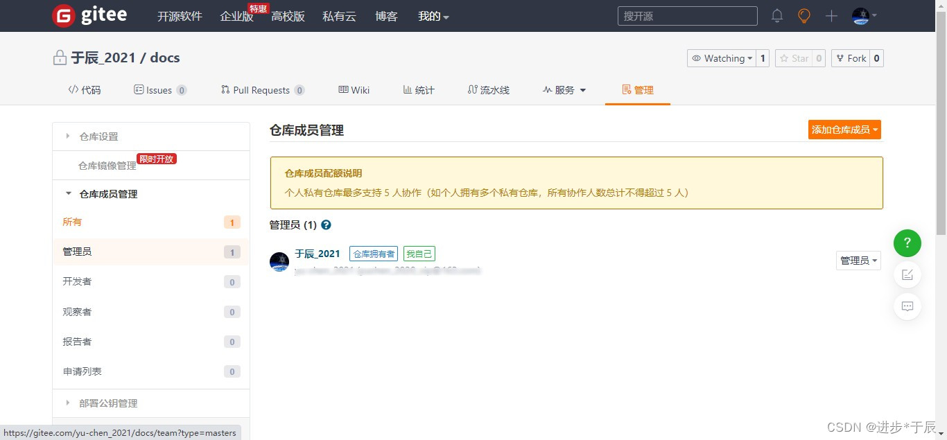
Task: Open the Gitee homepage via the logo
Action: [89, 15]
